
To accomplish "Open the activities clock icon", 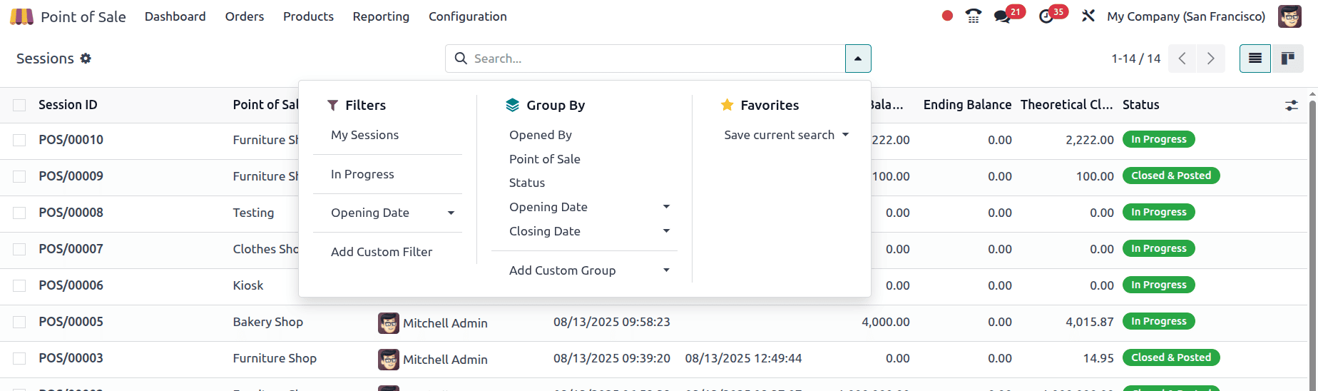I will (1046, 16).
